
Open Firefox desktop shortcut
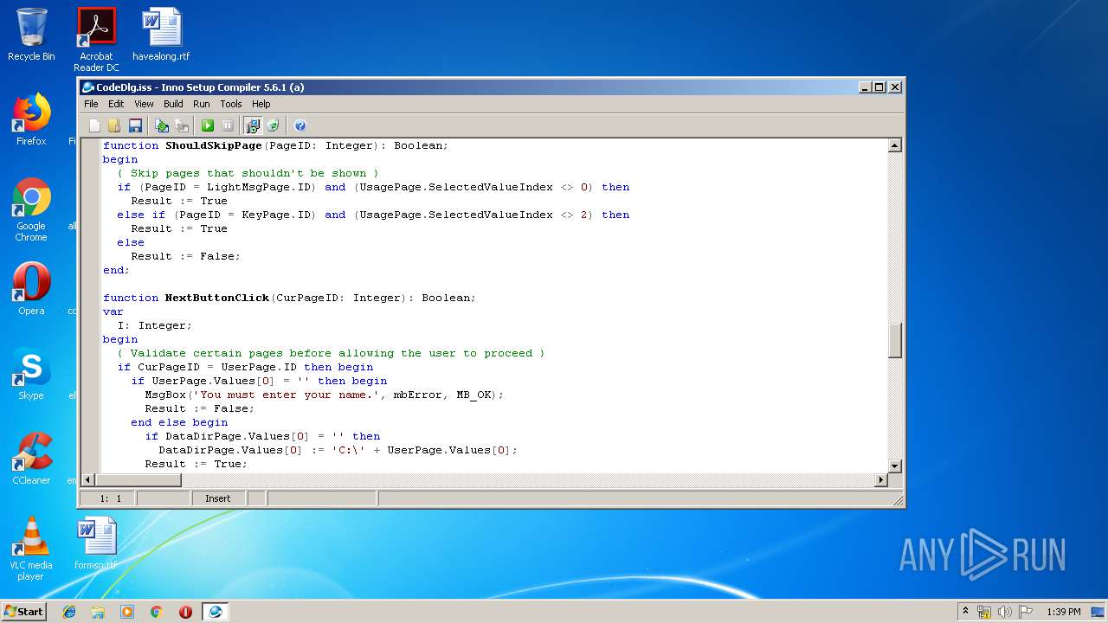[x=31, y=119]
